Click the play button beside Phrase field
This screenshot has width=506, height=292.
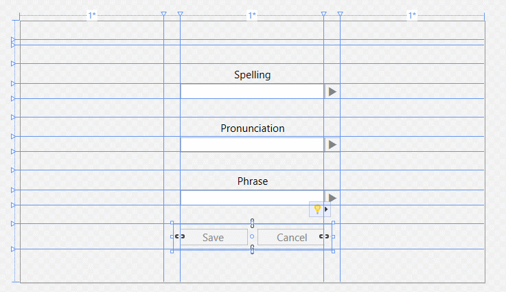pos(332,197)
